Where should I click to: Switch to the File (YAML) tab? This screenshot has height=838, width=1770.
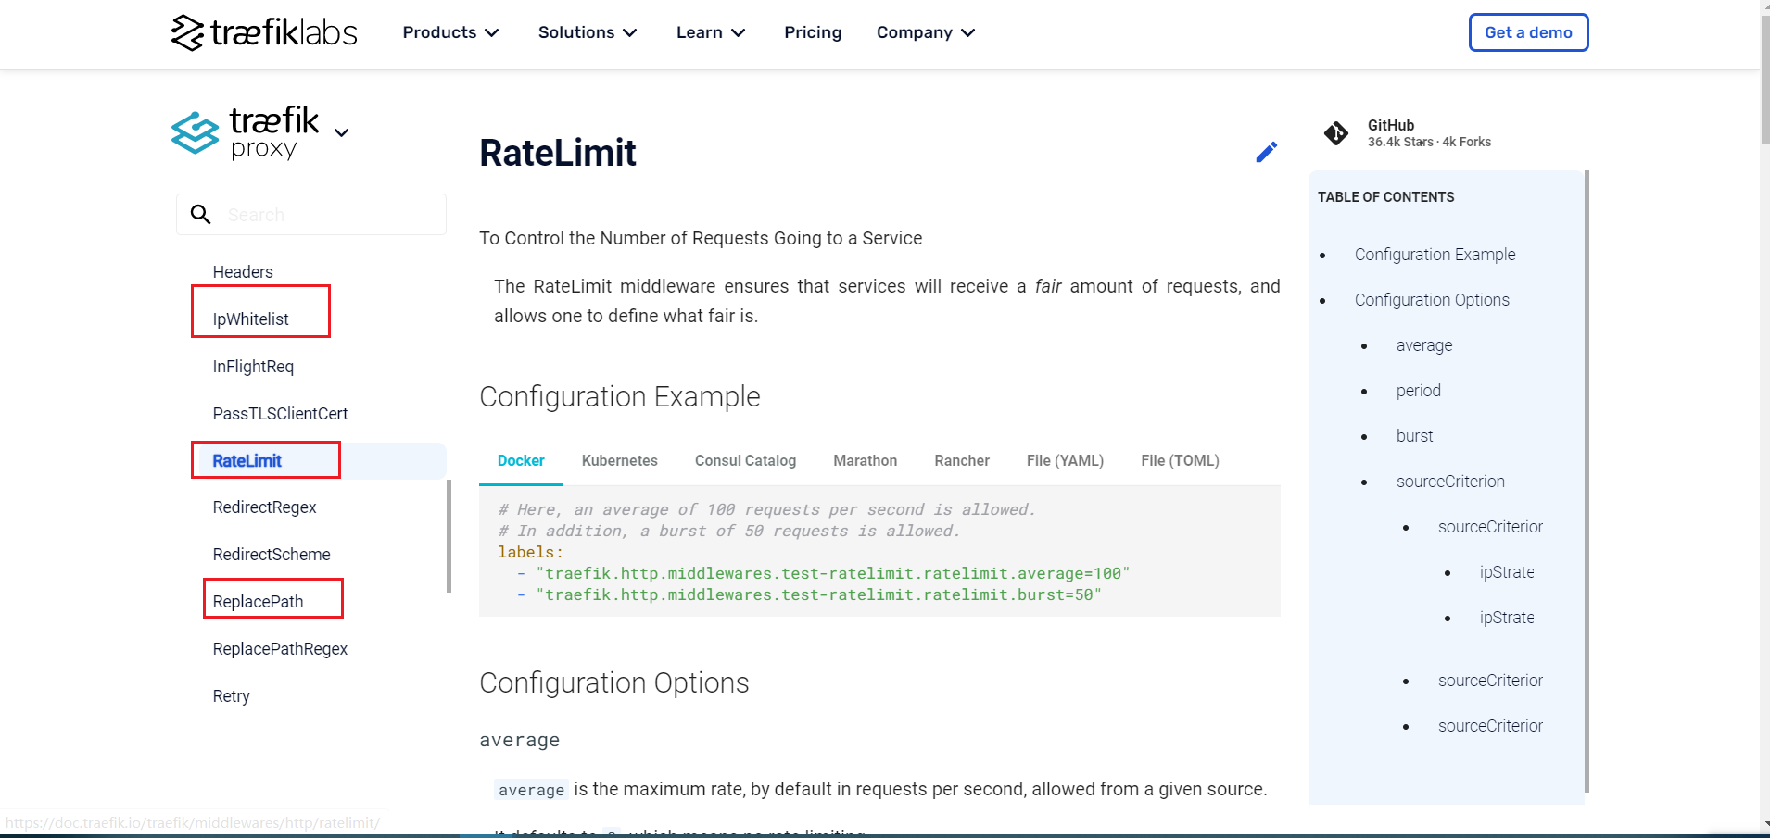click(x=1065, y=461)
